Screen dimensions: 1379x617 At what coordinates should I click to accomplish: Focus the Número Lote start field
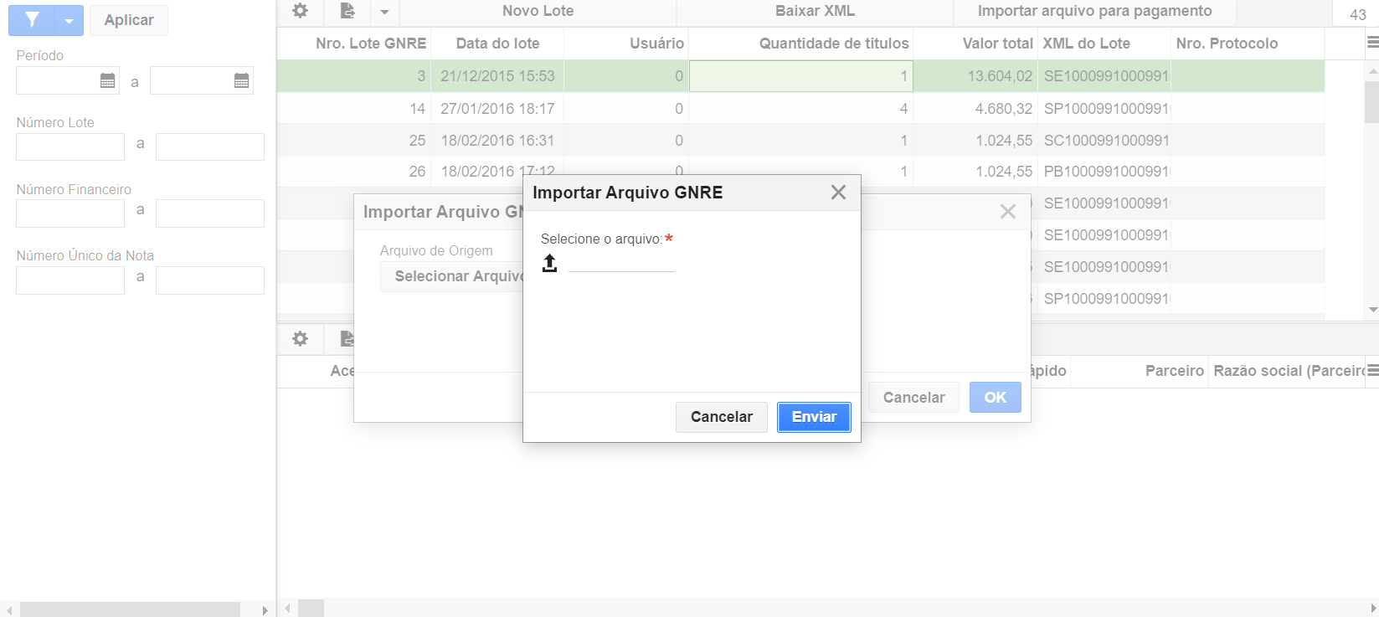click(x=70, y=147)
